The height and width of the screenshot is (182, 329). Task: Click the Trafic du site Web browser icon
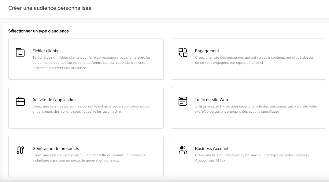point(183,101)
